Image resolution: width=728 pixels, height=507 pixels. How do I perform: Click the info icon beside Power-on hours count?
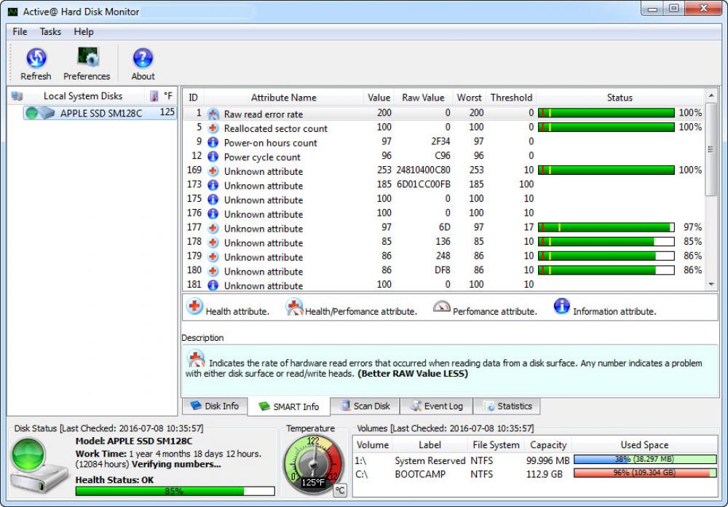(x=213, y=143)
